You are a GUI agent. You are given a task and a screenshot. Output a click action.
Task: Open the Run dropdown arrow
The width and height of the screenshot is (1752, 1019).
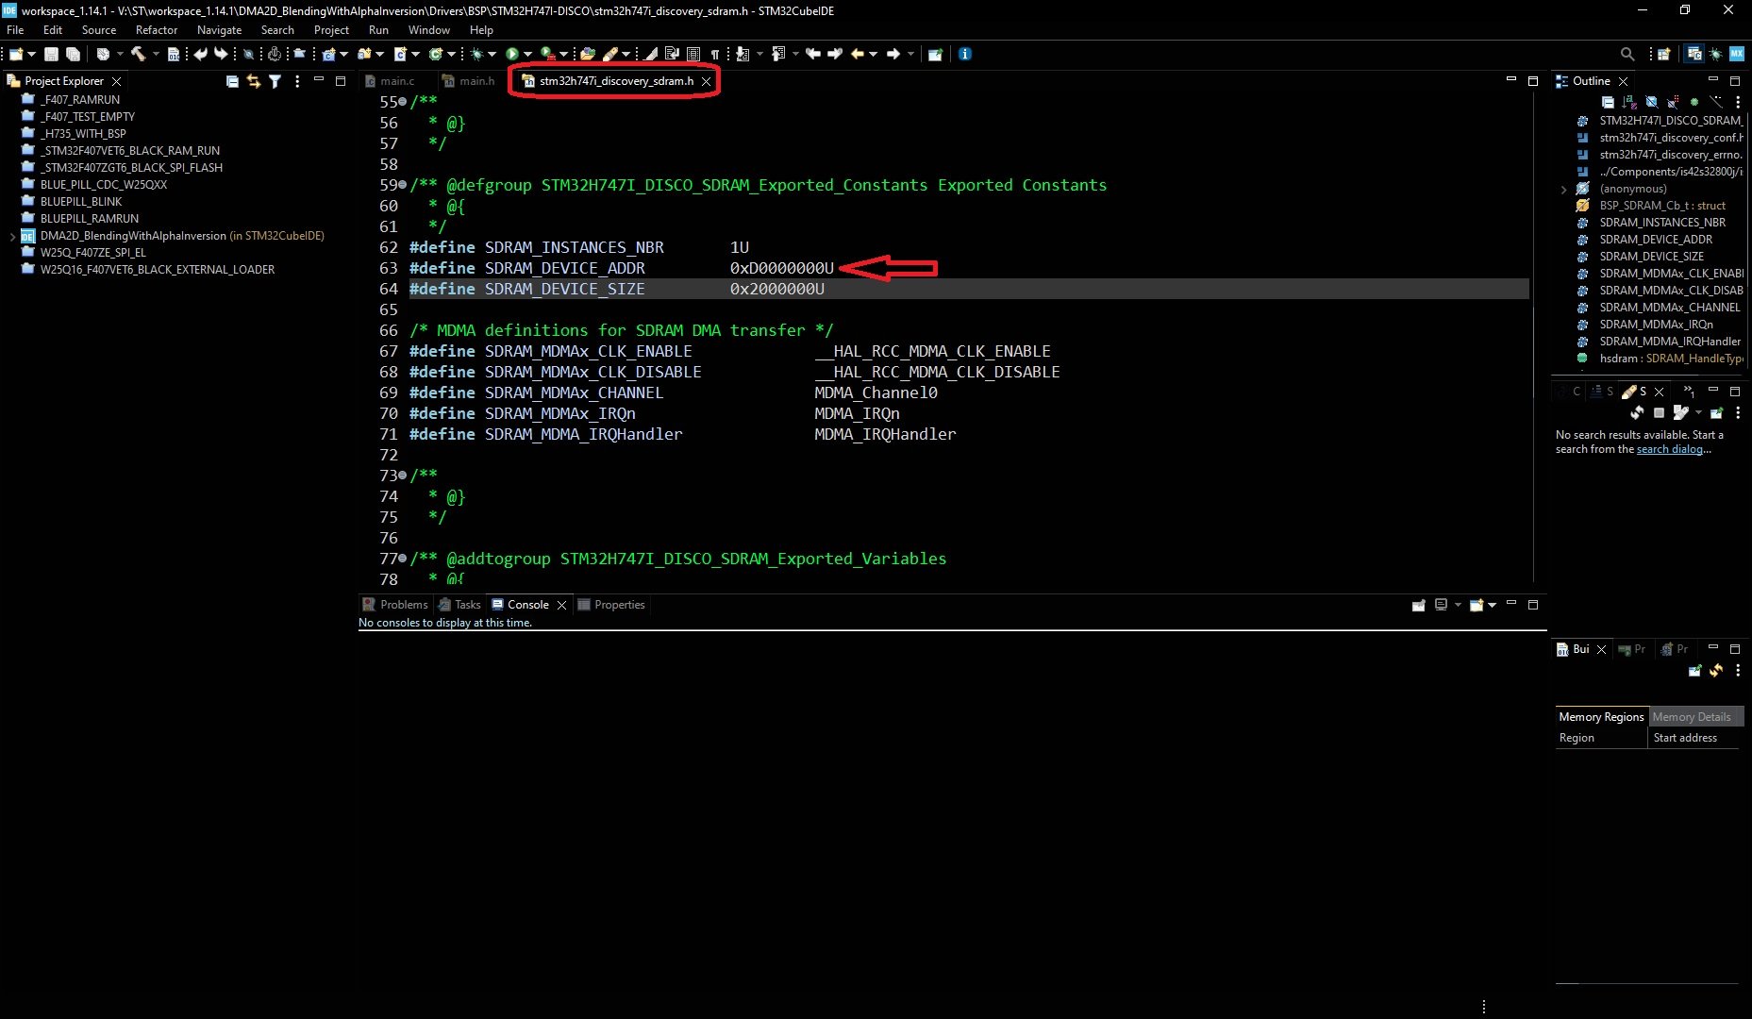[527, 54]
